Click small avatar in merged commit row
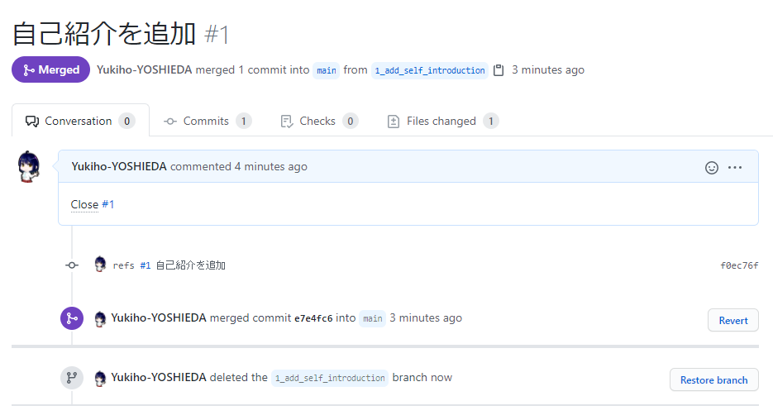The image size is (773, 420). 100,319
